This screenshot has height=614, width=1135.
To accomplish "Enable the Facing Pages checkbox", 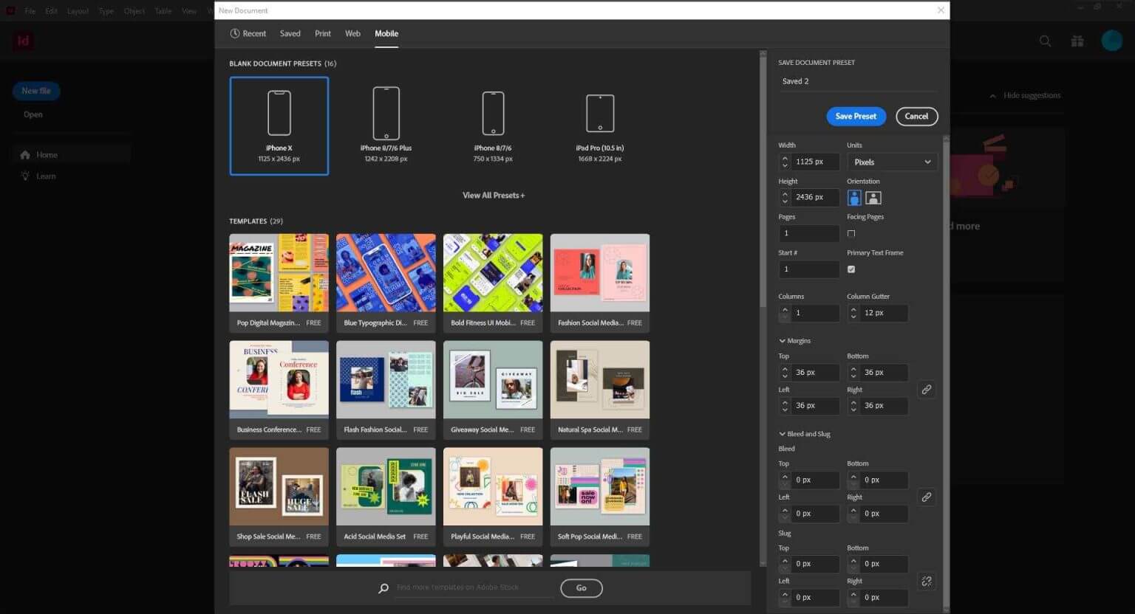I will 851,232.
